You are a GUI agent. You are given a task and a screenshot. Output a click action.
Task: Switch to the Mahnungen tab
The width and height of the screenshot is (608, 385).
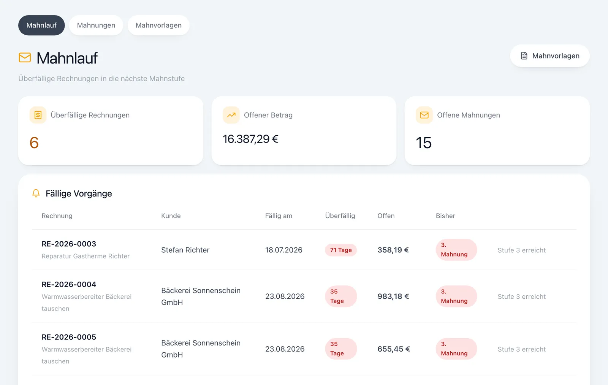click(96, 25)
